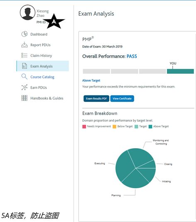This screenshot has width=196, height=222.
Task: Click the first gray performance bar segment
Action: click(x=97, y=71)
